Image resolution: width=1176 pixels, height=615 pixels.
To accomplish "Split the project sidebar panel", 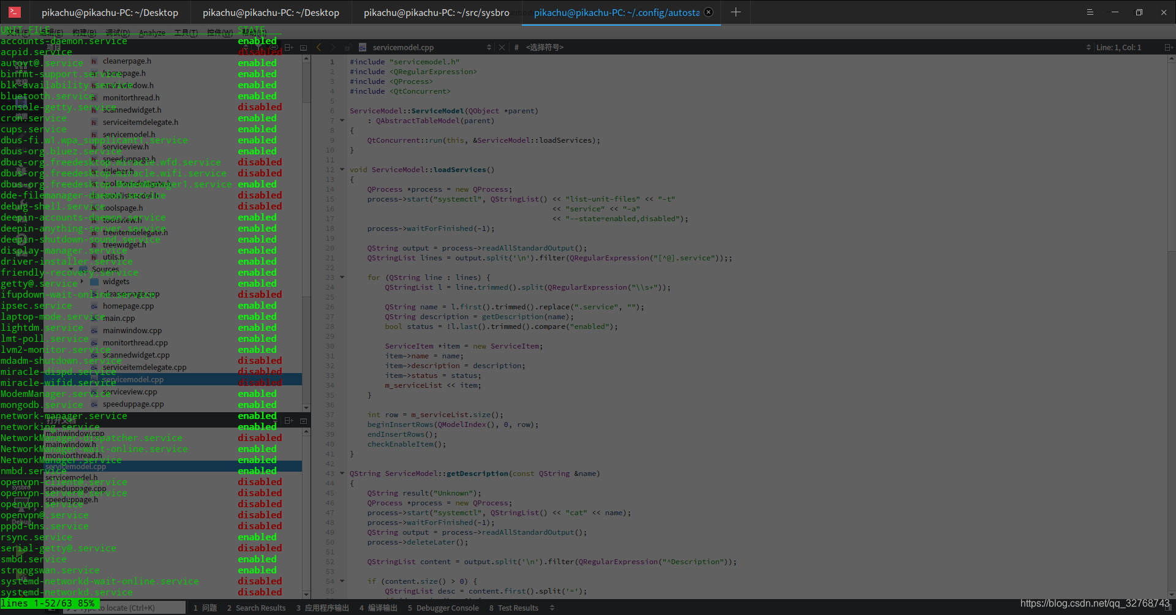I will click(288, 47).
